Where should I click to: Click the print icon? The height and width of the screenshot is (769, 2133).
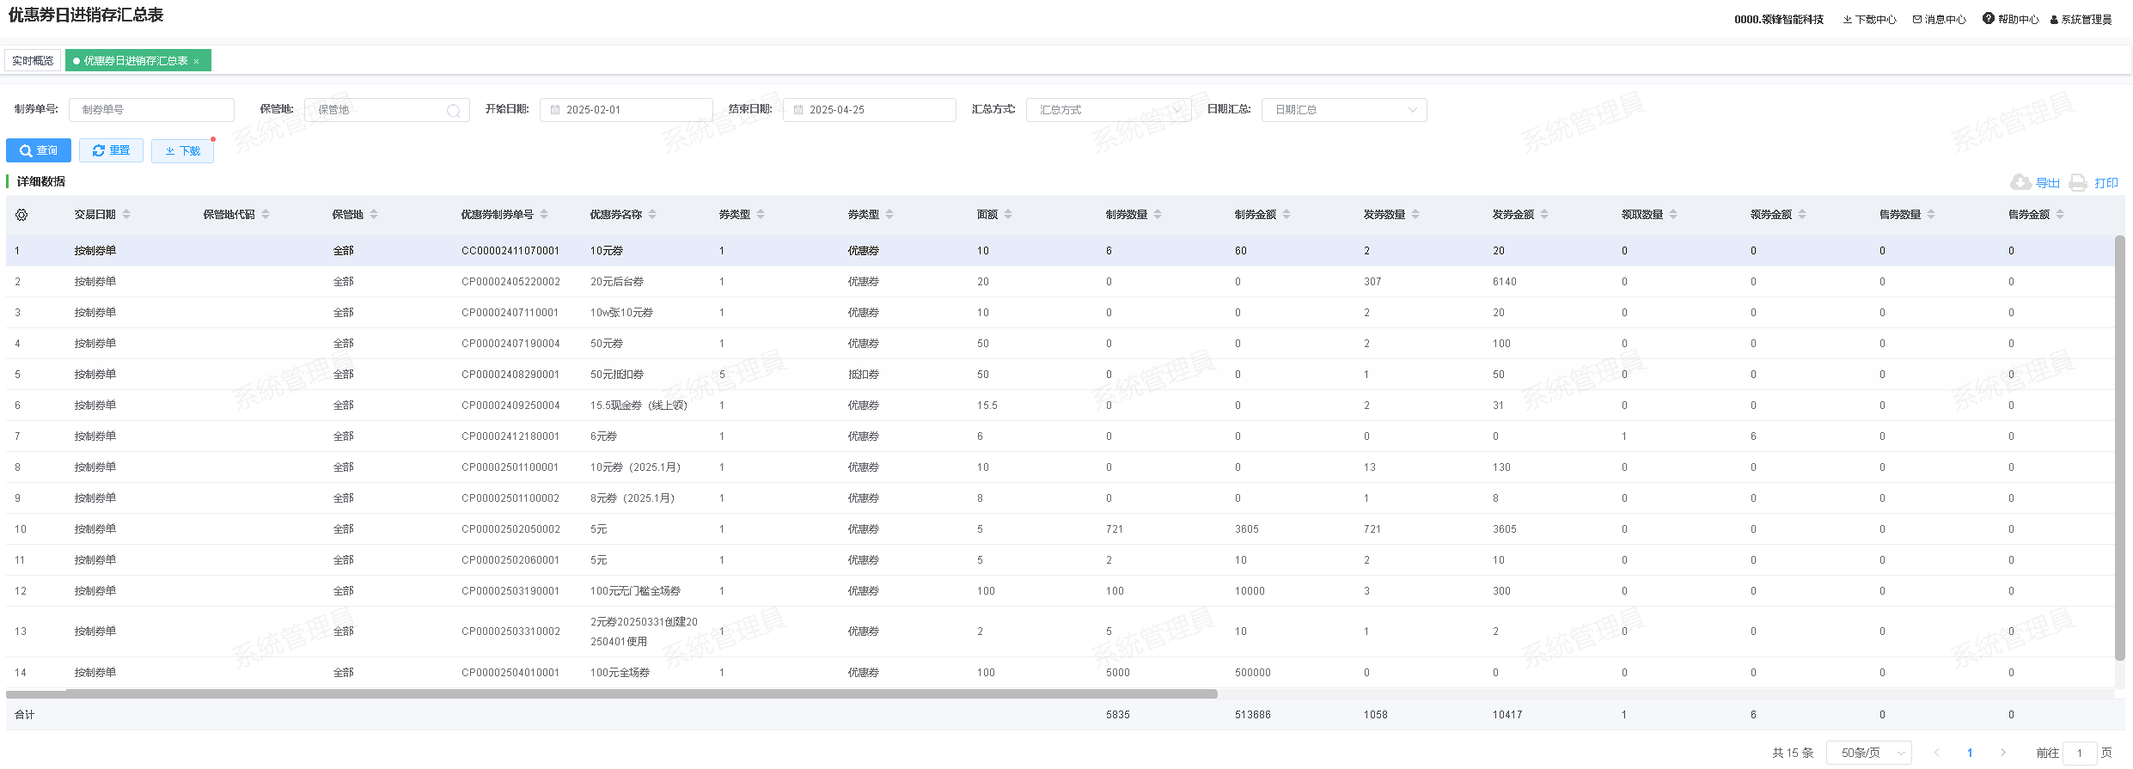2078,182
